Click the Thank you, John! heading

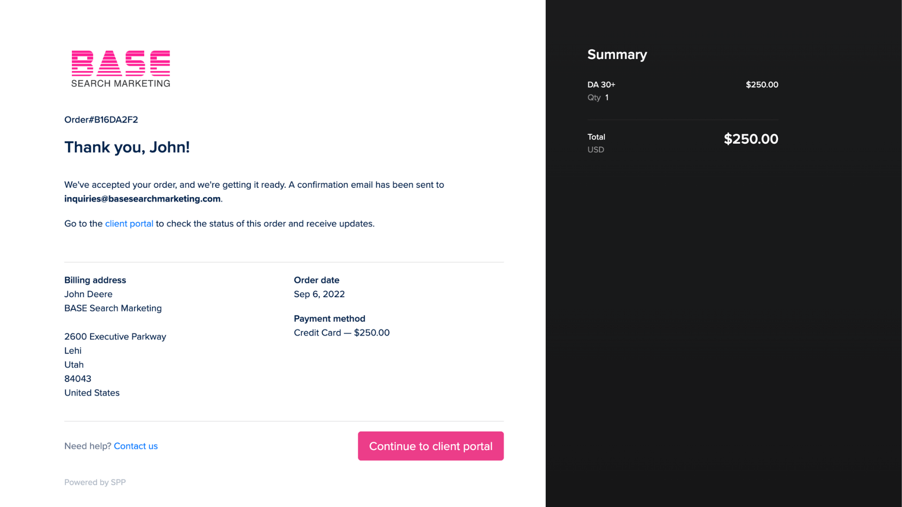point(127,147)
